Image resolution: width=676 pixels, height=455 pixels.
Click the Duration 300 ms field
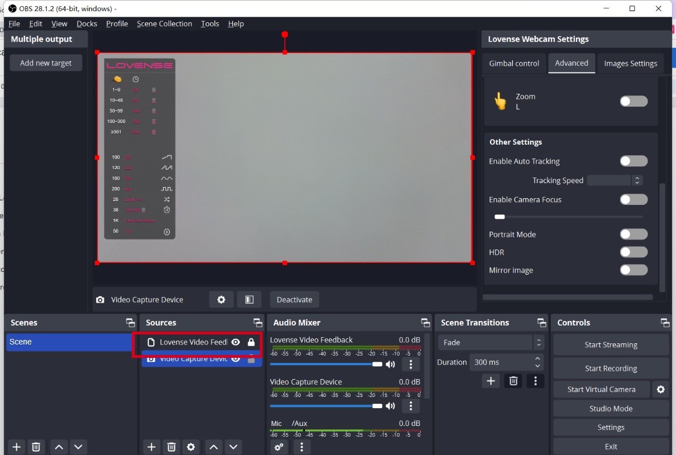point(506,362)
